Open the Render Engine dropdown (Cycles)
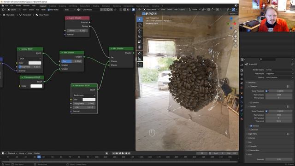 click(279, 70)
